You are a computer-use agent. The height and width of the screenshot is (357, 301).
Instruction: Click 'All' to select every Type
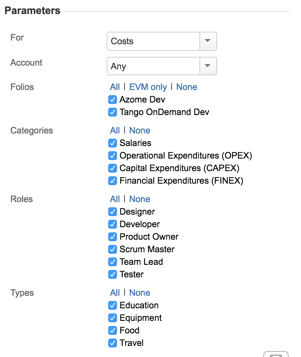click(114, 293)
